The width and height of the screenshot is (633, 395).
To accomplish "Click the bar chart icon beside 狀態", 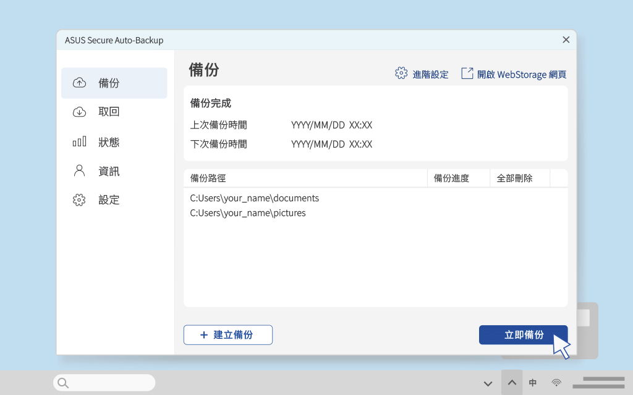I will pyautogui.click(x=79, y=141).
